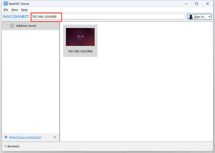Click the 192.168.1.63:5900 label under the thumbnail
The height and width of the screenshot is (153, 215).
80,51
